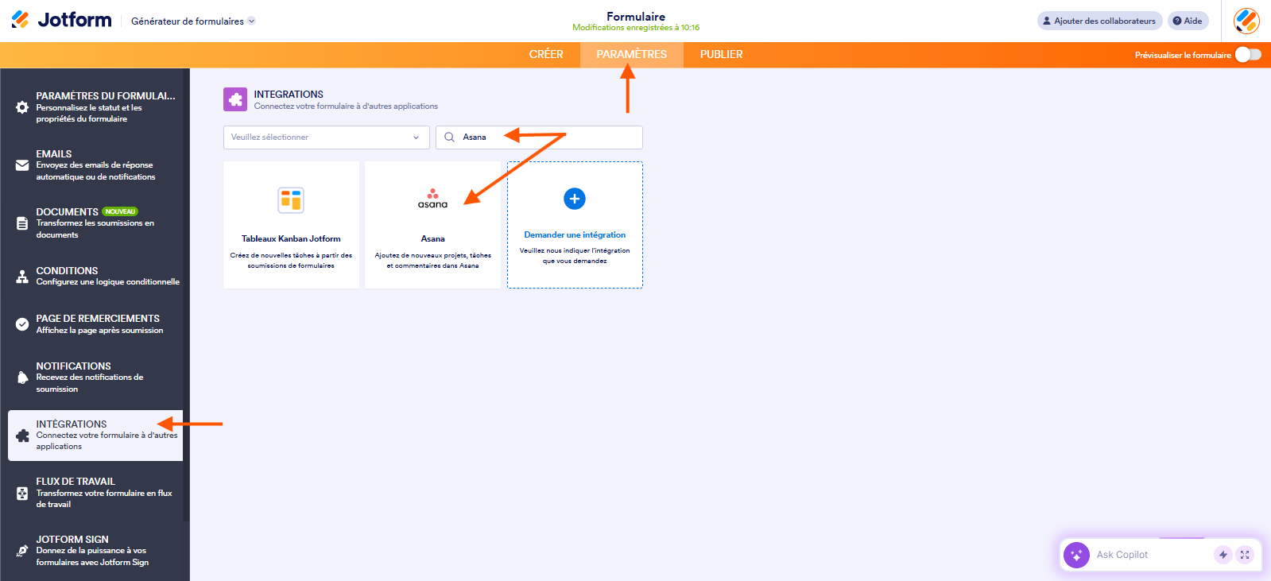Click the envelope icon for Emails
The height and width of the screenshot is (581, 1271).
[x=22, y=165]
